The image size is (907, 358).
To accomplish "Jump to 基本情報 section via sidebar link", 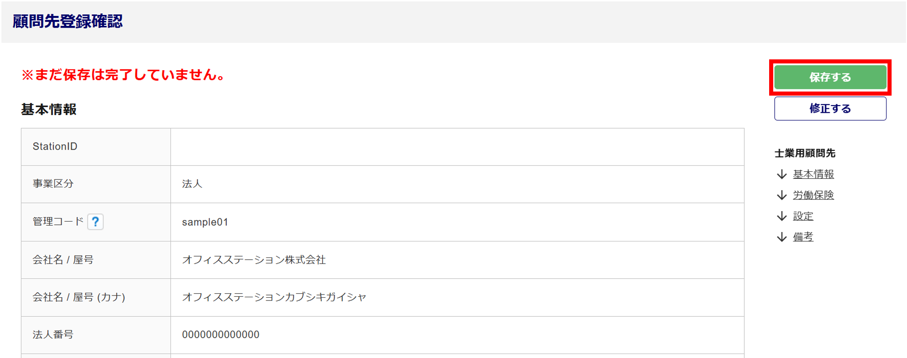I will (x=813, y=174).
